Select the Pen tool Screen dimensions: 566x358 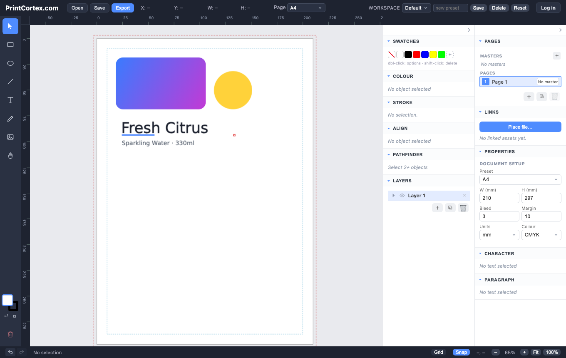pos(10,119)
